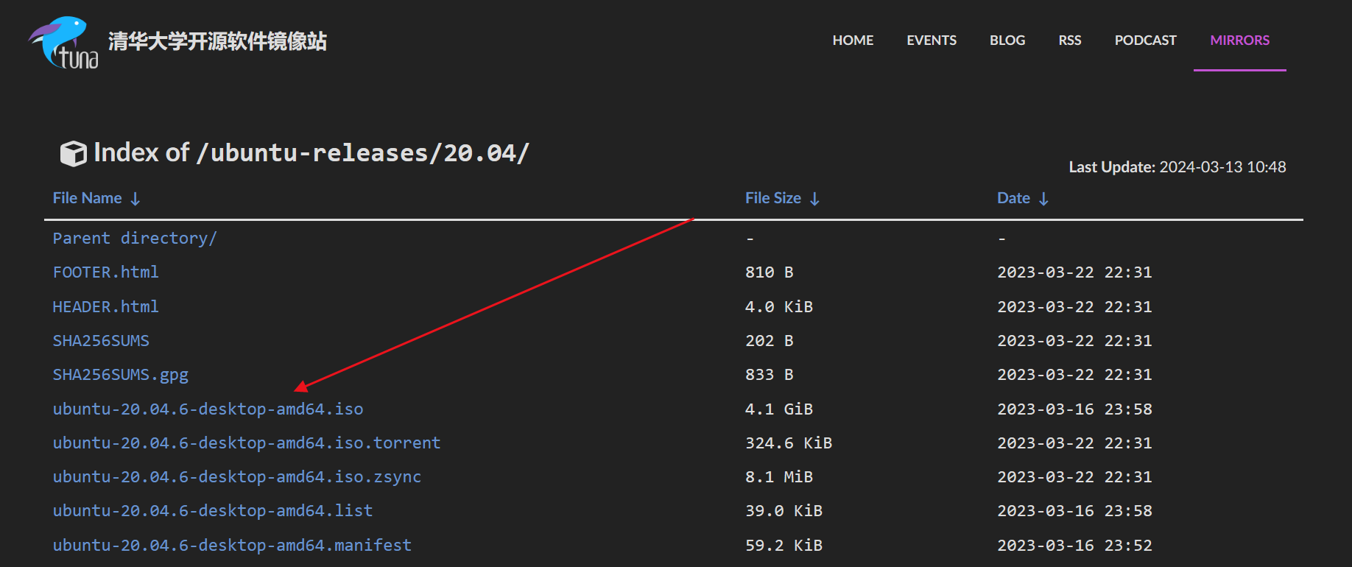The image size is (1352, 567).
Task: Open the HOME menu item
Action: click(x=853, y=40)
